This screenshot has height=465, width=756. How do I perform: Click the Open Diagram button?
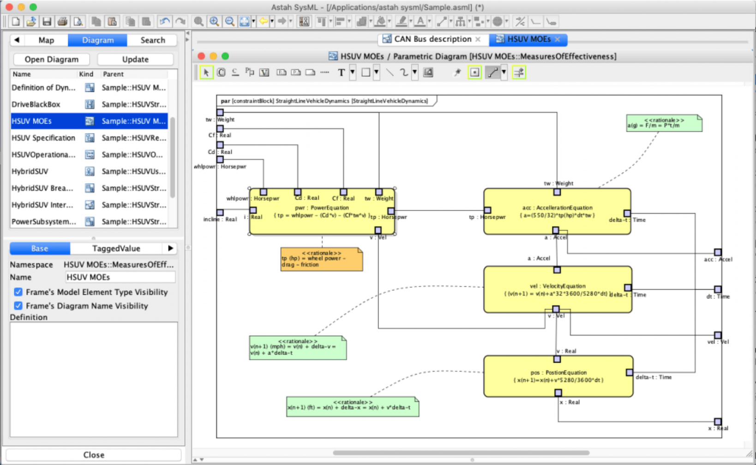point(51,60)
